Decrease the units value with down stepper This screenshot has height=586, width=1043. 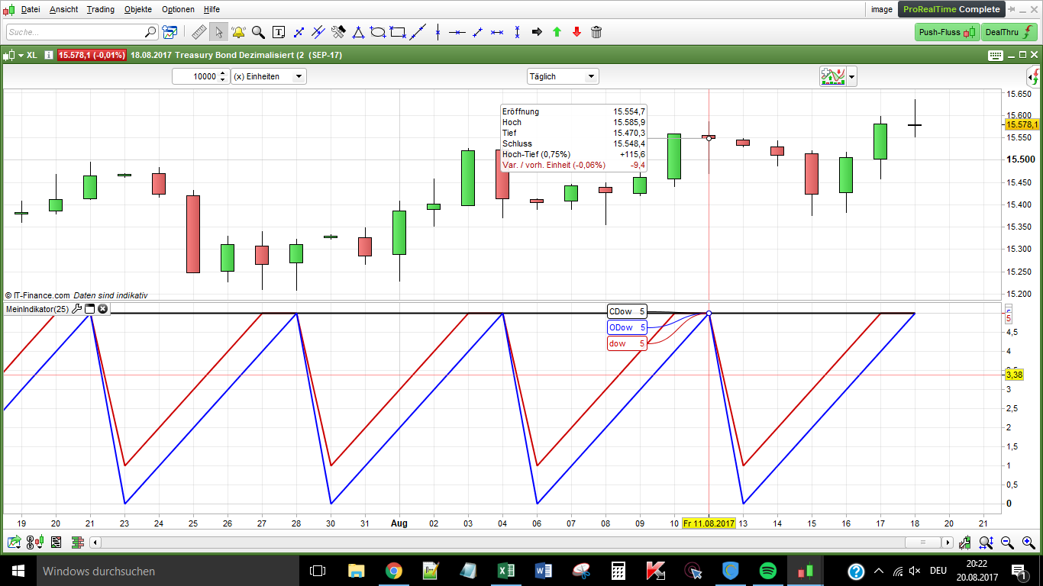point(223,80)
